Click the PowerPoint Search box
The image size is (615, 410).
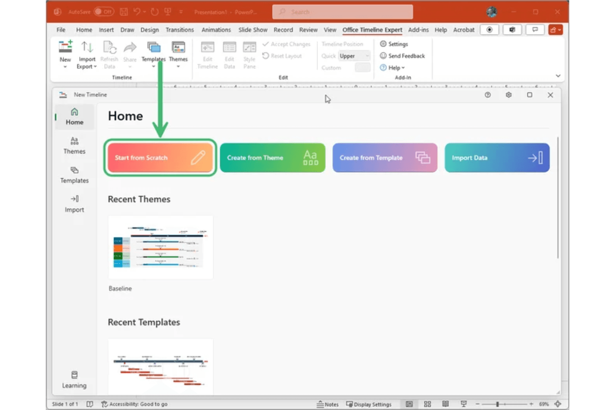coord(343,12)
